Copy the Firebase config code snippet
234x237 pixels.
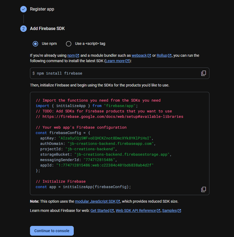(x=203, y=189)
